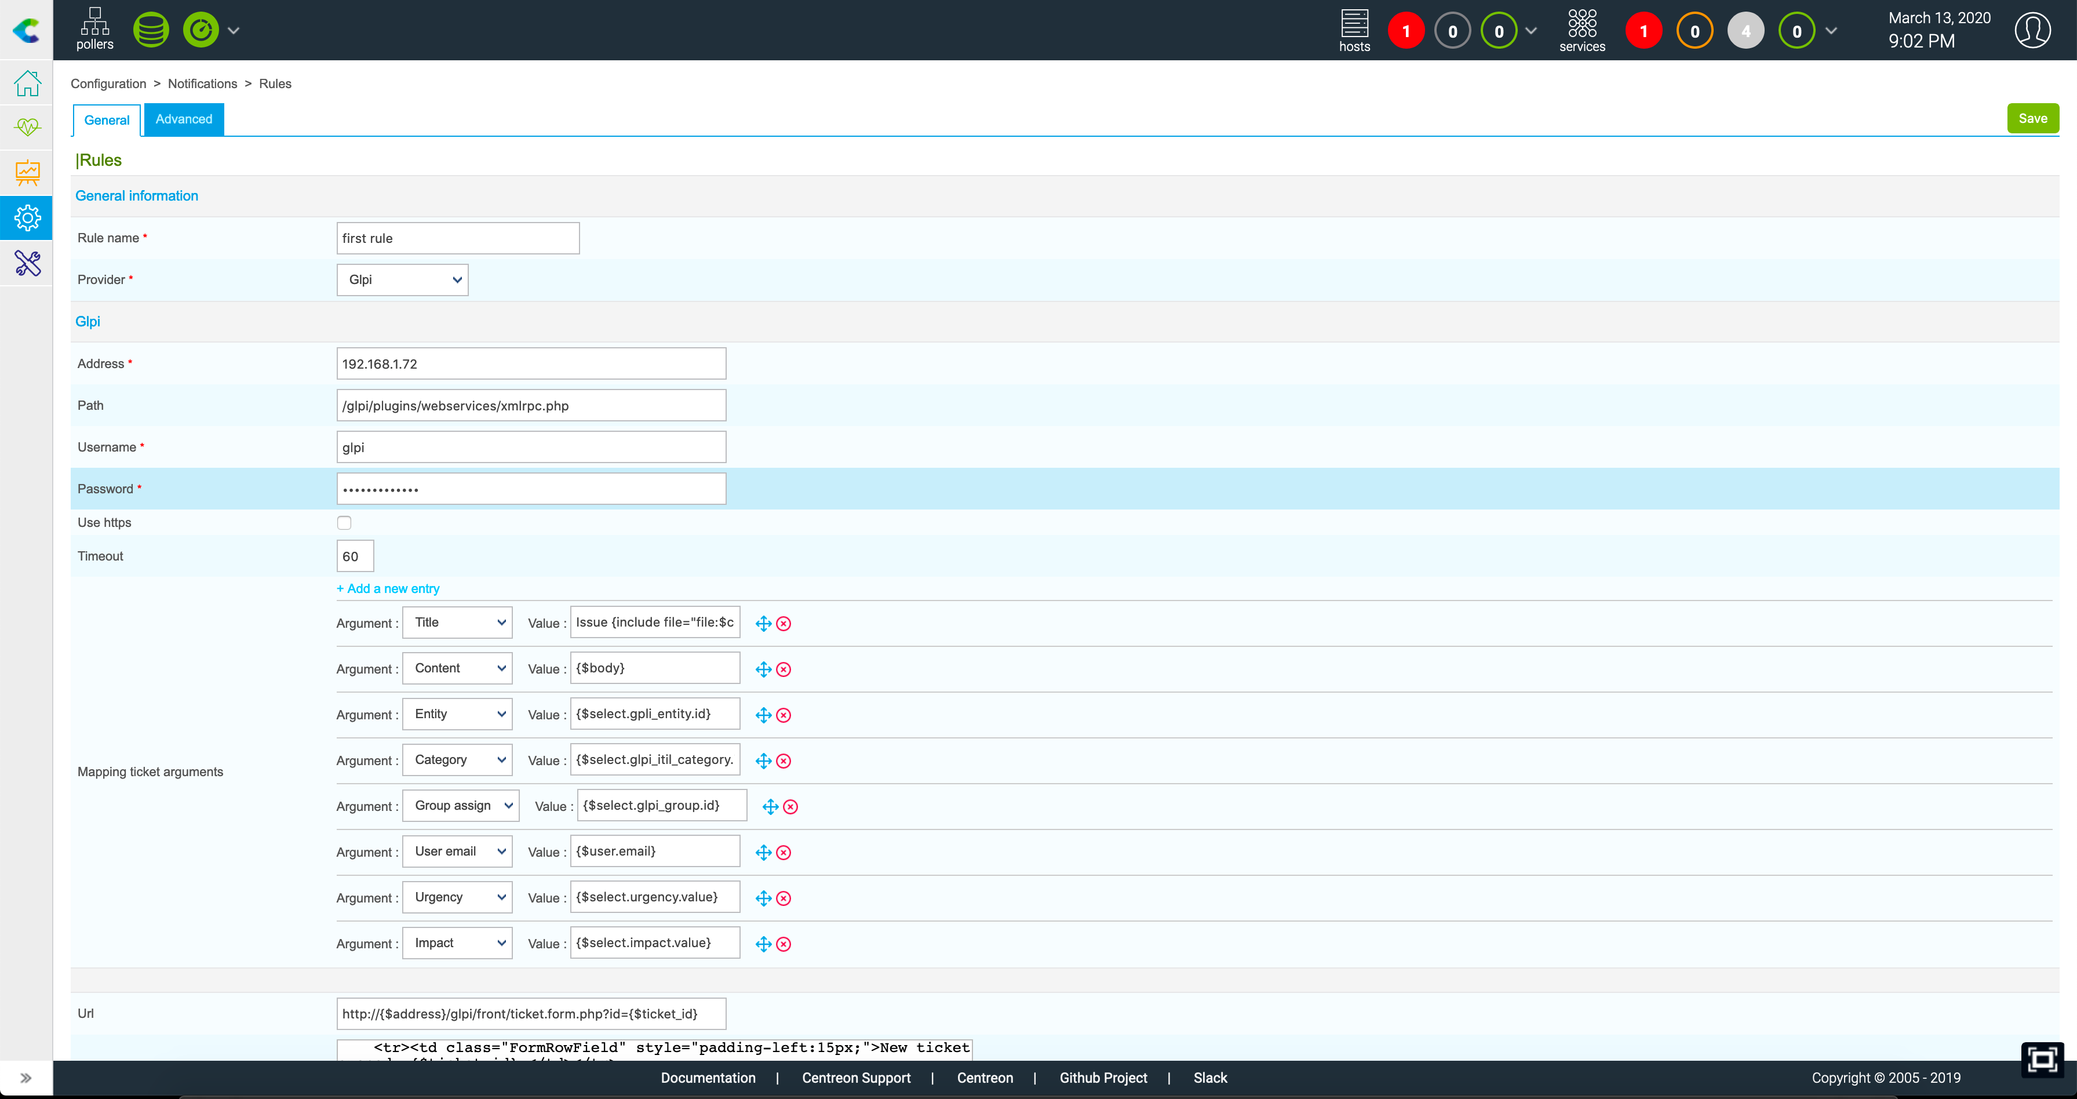This screenshot has width=2077, height=1099.
Task: Open the Provider Glpi dropdown
Action: [402, 280]
